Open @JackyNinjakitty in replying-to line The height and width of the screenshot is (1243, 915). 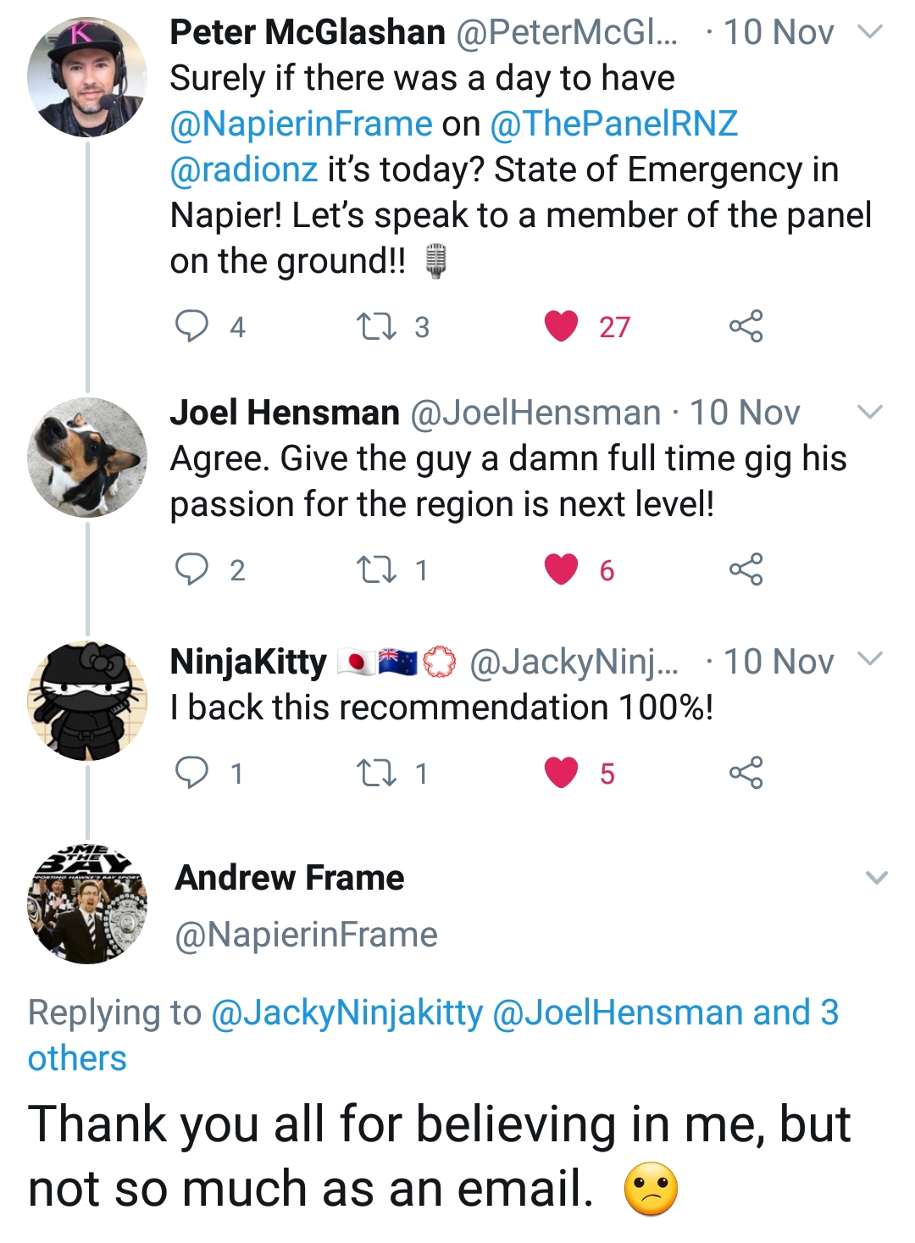[x=347, y=1013]
